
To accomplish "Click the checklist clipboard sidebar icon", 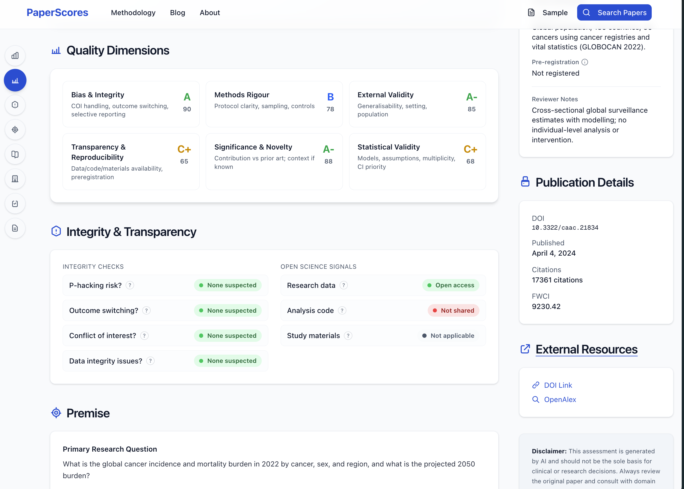I will pyautogui.click(x=15, y=203).
